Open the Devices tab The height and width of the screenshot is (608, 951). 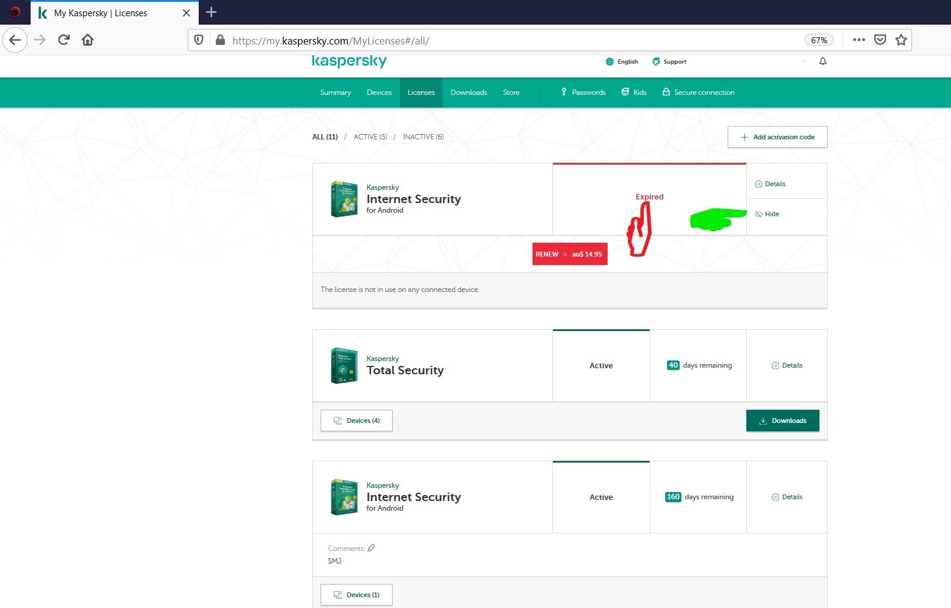(379, 93)
